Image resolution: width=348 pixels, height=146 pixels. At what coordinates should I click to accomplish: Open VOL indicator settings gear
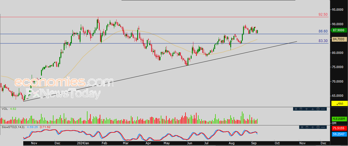point(318,109)
